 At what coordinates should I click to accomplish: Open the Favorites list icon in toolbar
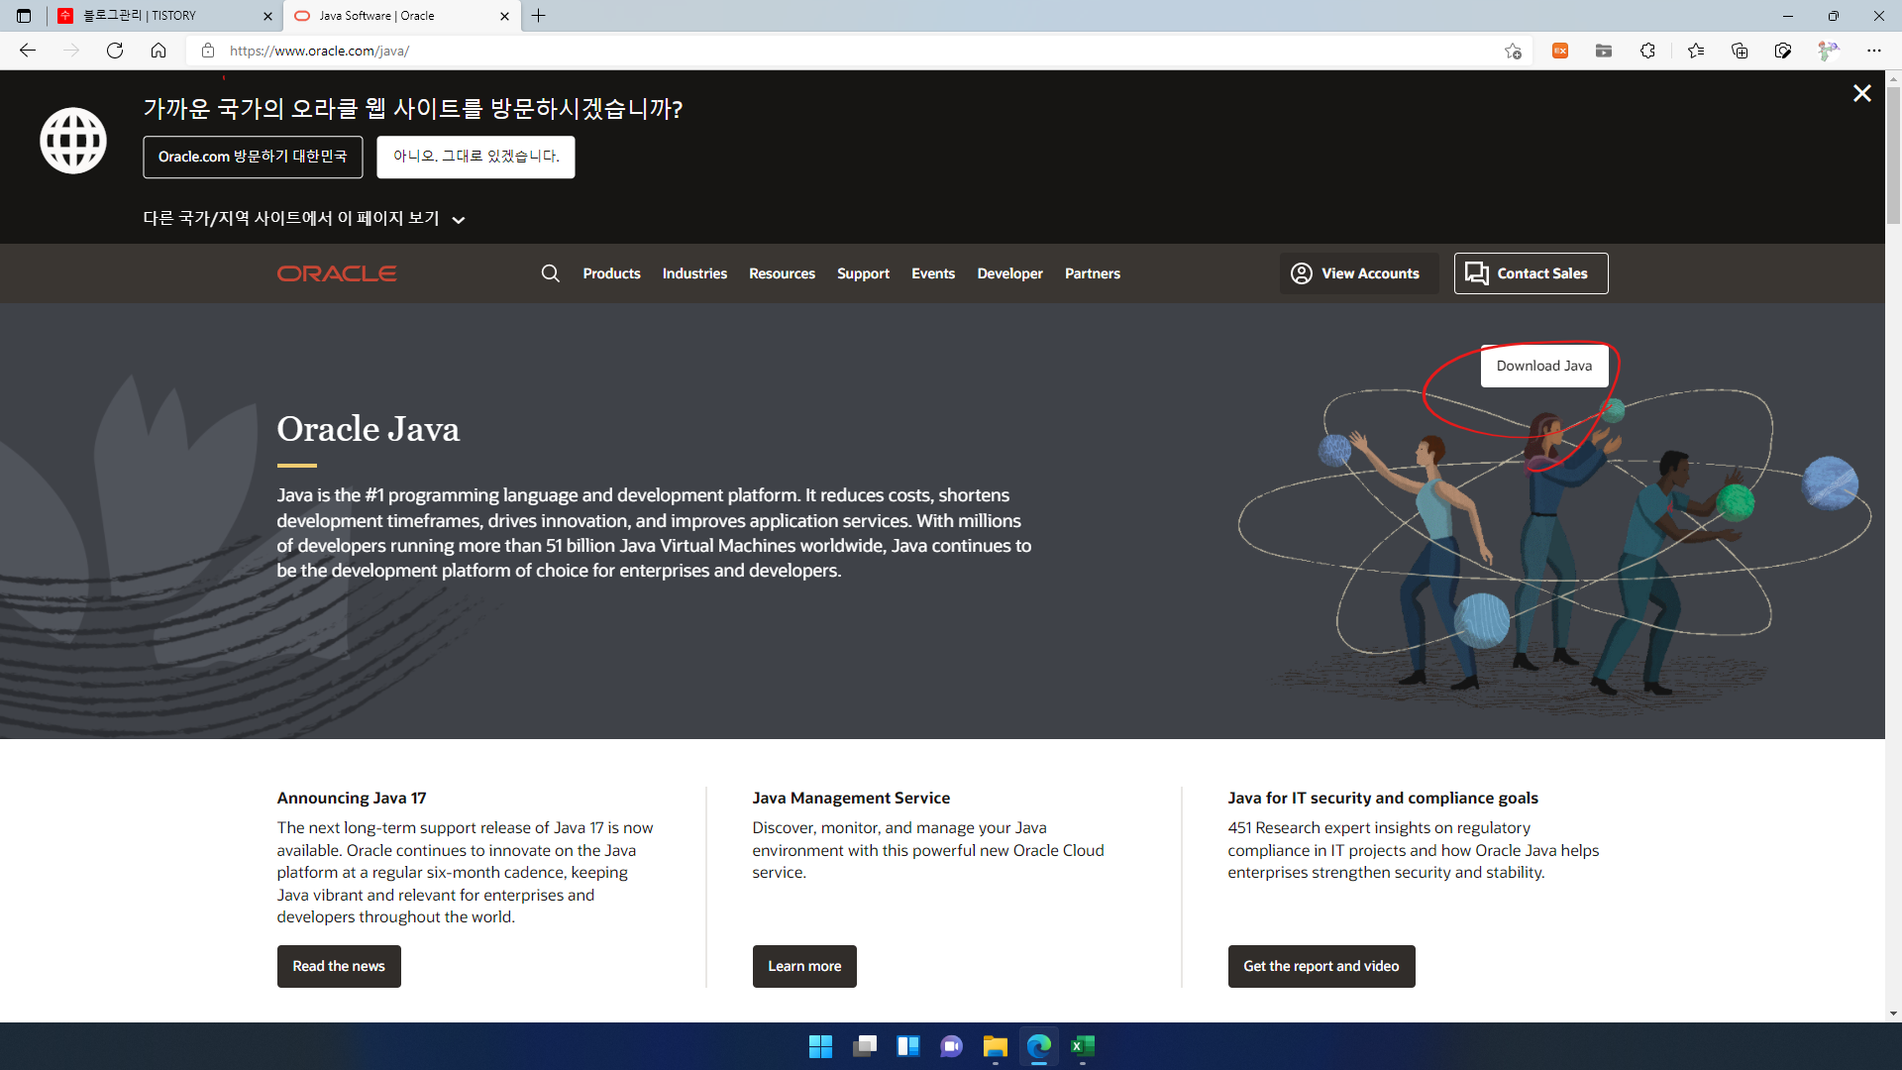click(x=1696, y=51)
